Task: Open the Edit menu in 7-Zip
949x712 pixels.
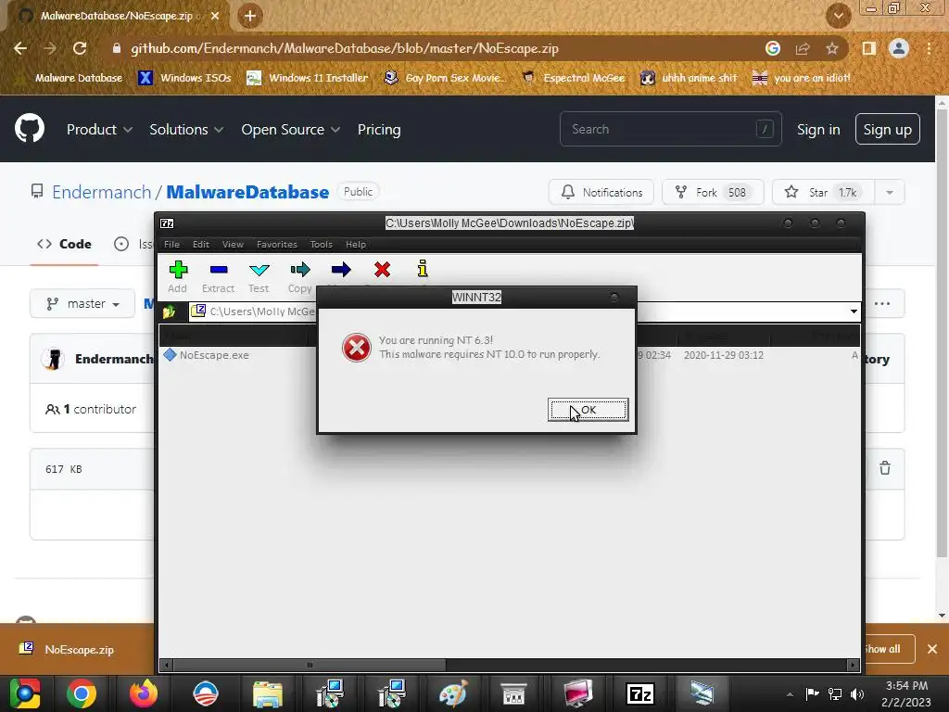Action: click(201, 245)
